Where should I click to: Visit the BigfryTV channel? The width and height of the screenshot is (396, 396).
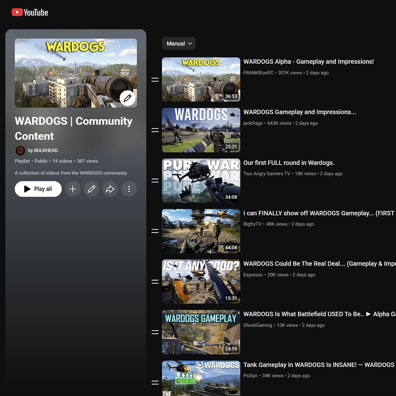click(x=252, y=224)
